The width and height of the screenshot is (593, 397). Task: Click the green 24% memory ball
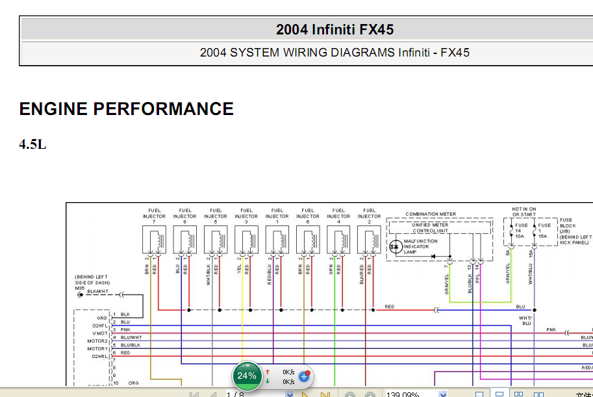click(x=247, y=376)
